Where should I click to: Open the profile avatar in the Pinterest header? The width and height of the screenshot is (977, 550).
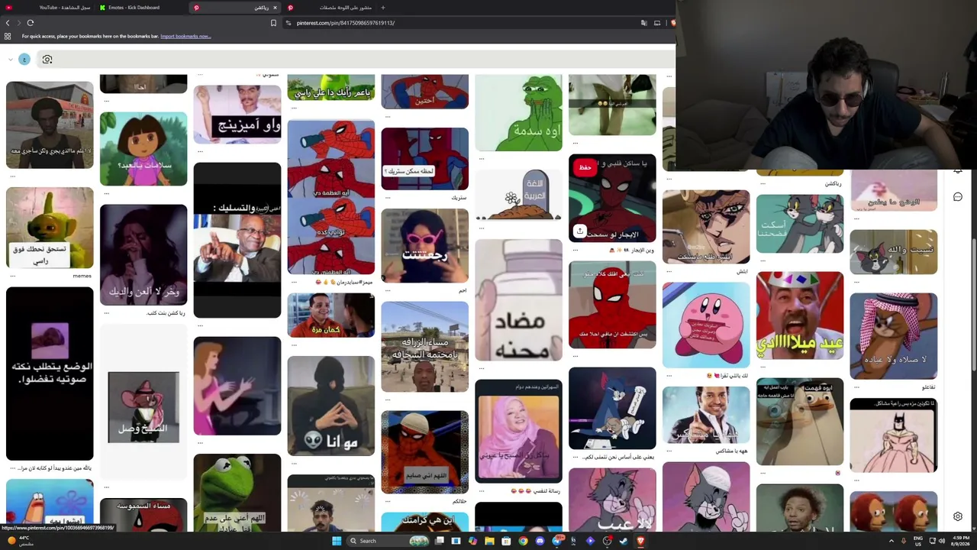click(24, 60)
